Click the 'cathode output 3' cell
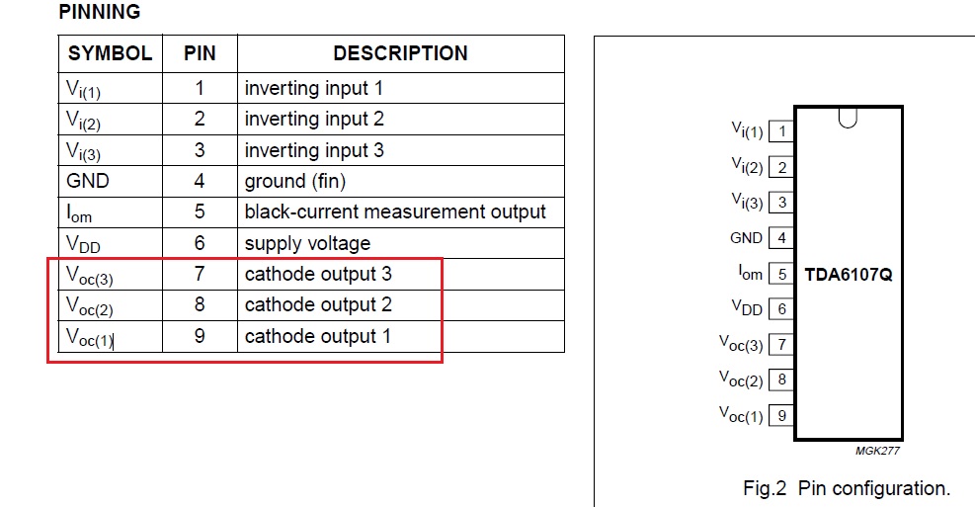 pyautogui.click(x=318, y=274)
